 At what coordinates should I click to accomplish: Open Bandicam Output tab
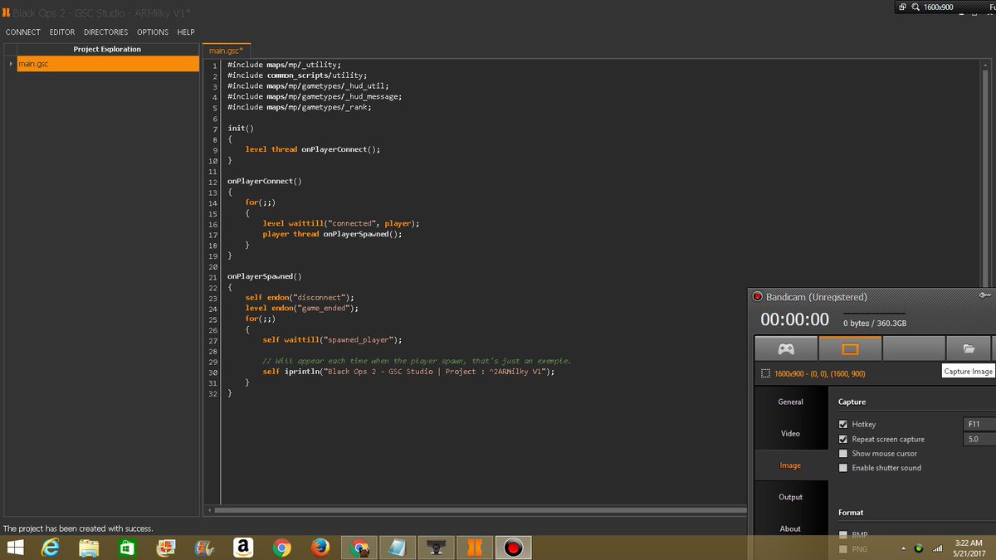coord(790,497)
